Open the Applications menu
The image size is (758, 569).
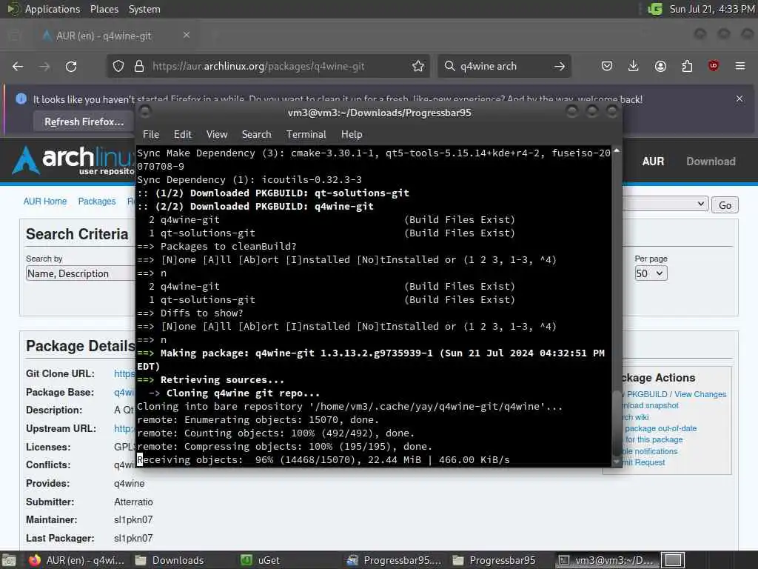pyautogui.click(x=53, y=9)
